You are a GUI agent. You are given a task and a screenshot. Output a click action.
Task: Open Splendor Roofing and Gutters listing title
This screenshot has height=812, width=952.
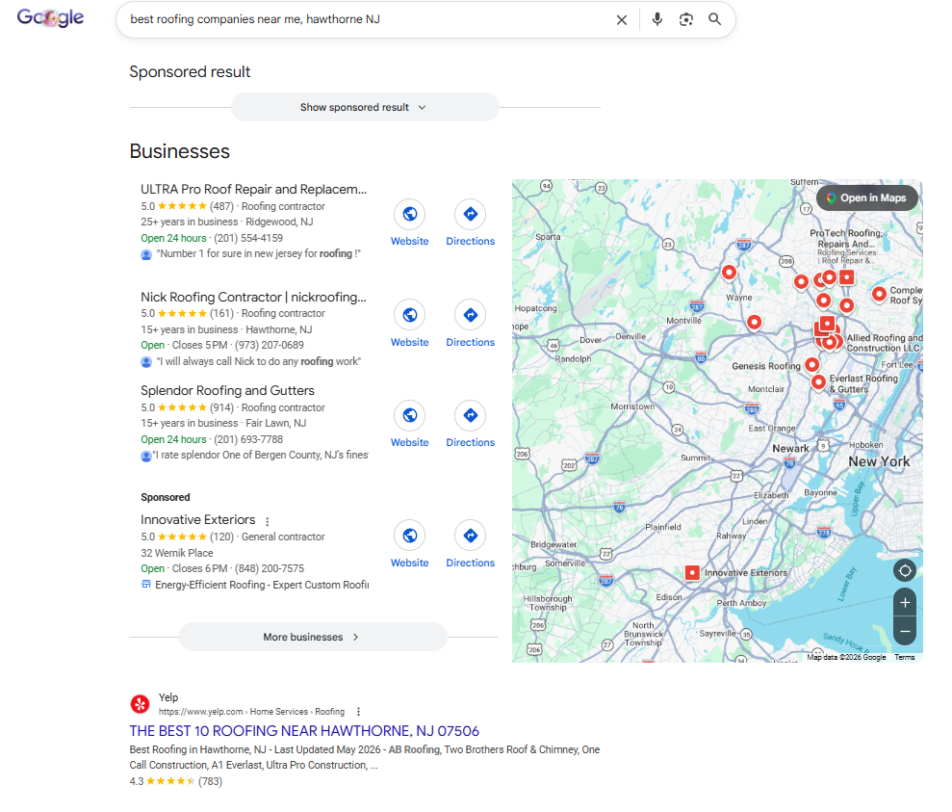pos(228,390)
